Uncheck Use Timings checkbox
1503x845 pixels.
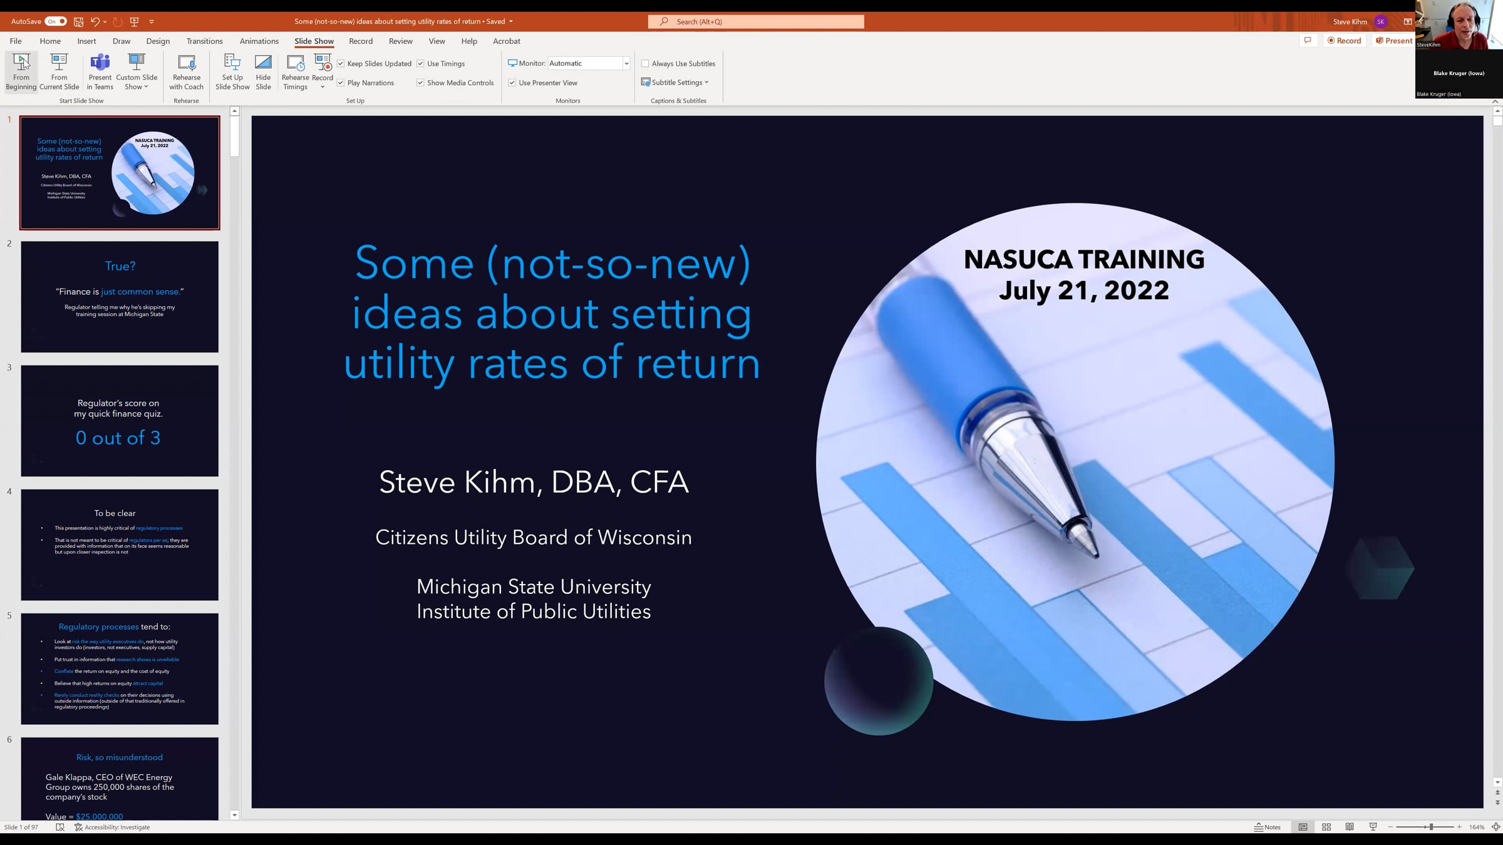click(420, 63)
